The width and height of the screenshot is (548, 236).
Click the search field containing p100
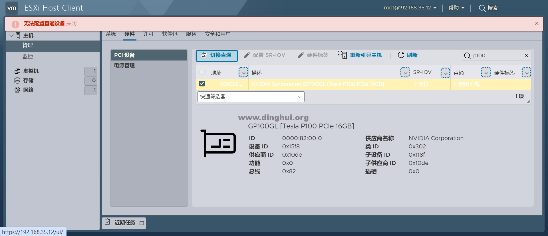click(496, 56)
